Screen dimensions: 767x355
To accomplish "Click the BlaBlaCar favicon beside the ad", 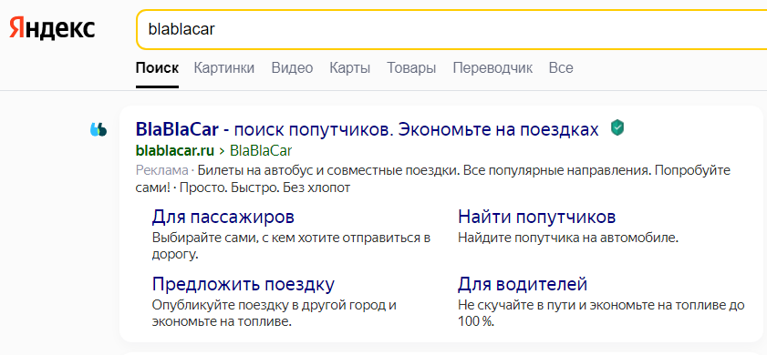I will click(98, 129).
